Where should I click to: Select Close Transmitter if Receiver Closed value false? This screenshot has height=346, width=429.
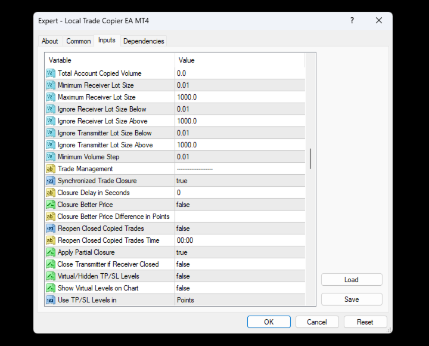click(x=240, y=264)
